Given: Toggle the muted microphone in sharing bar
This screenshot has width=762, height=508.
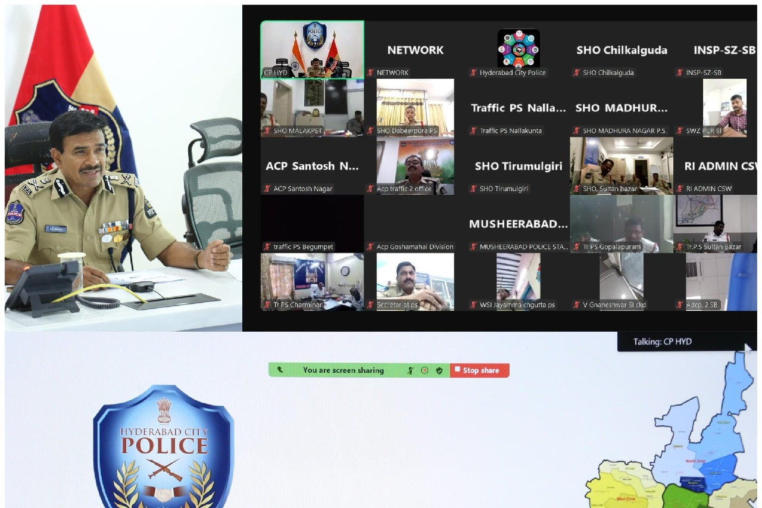Looking at the screenshot, I should coord(410,370).
